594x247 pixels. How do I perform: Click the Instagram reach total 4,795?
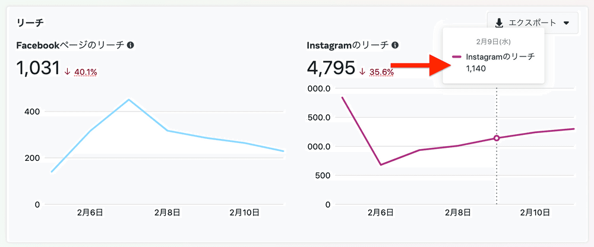[330, 68]
